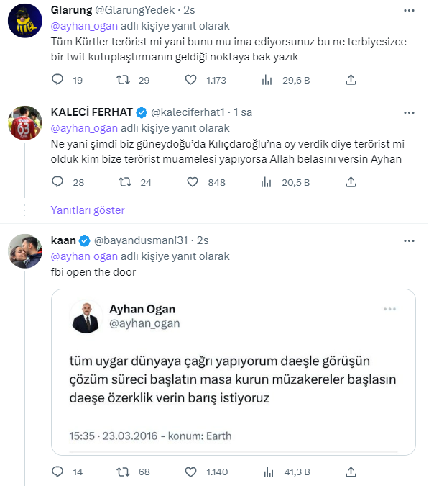Open more options on kaan's tweet
This screenshot has height=486, width=434.
click(x=408, y=240)
